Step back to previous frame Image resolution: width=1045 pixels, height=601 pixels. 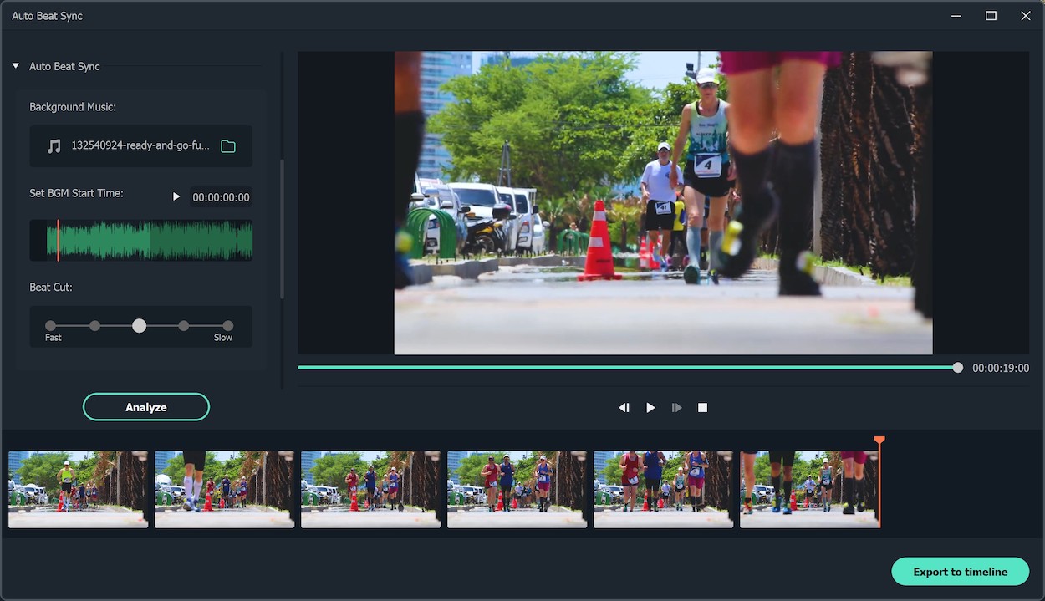[624, 408]
